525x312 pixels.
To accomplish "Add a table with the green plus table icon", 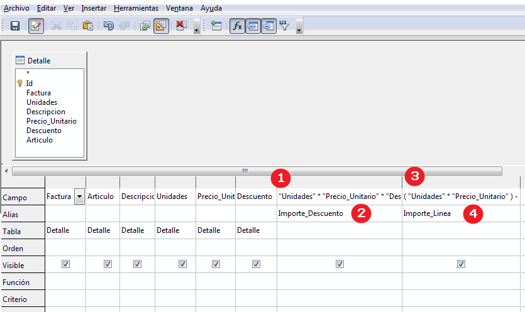I will [x=216, y=26].
